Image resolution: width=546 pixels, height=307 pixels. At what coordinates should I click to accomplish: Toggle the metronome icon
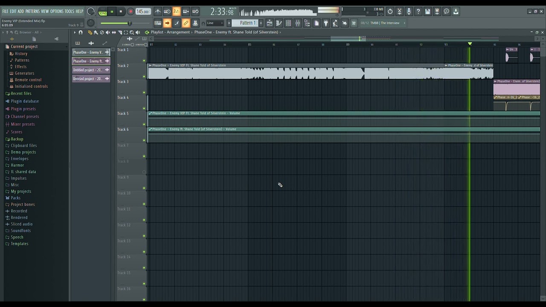157,12
